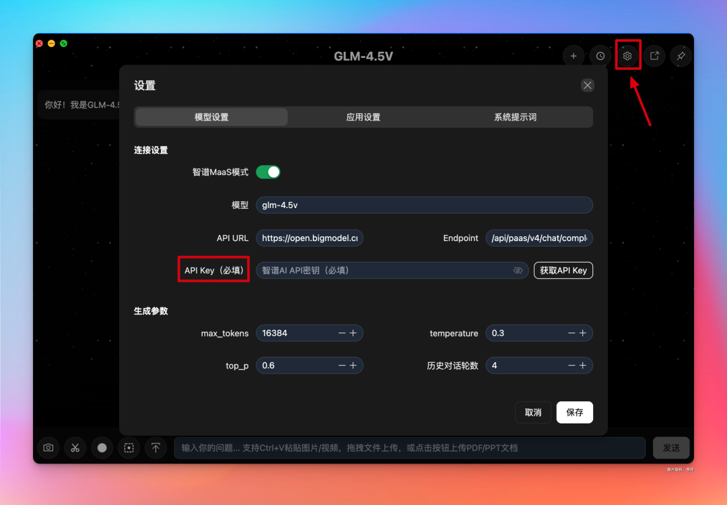727x505 pixels.
Task: Click the 模型 label
Action: click(x=240, y=205)
